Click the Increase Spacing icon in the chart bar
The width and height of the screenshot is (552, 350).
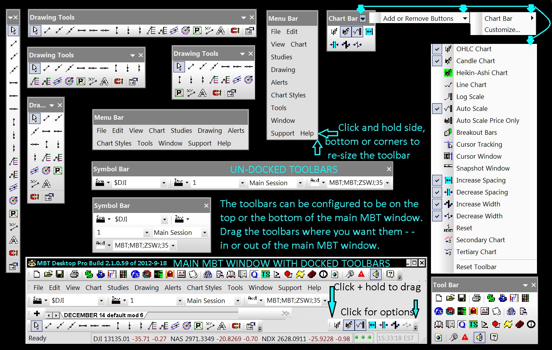tap(373, 325)
